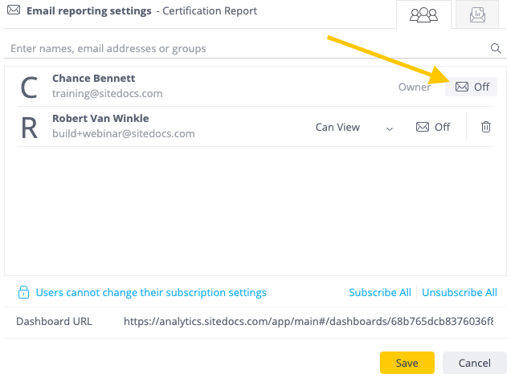
Task: Cancel the email reporting dialog
Action: pos(475,363)
